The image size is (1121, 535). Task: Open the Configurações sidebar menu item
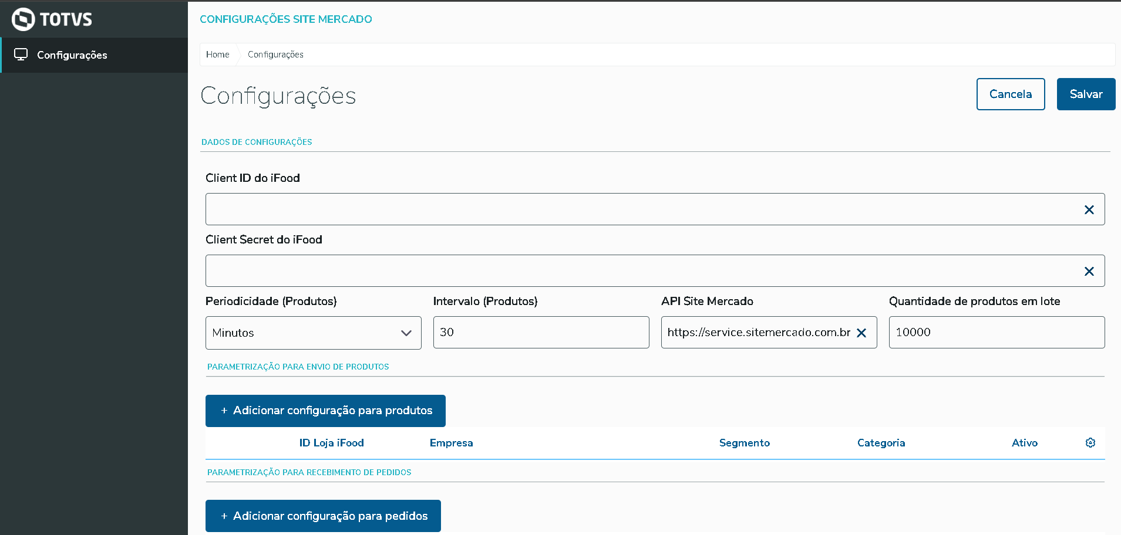pyautogui.click(x=72, y=55)
